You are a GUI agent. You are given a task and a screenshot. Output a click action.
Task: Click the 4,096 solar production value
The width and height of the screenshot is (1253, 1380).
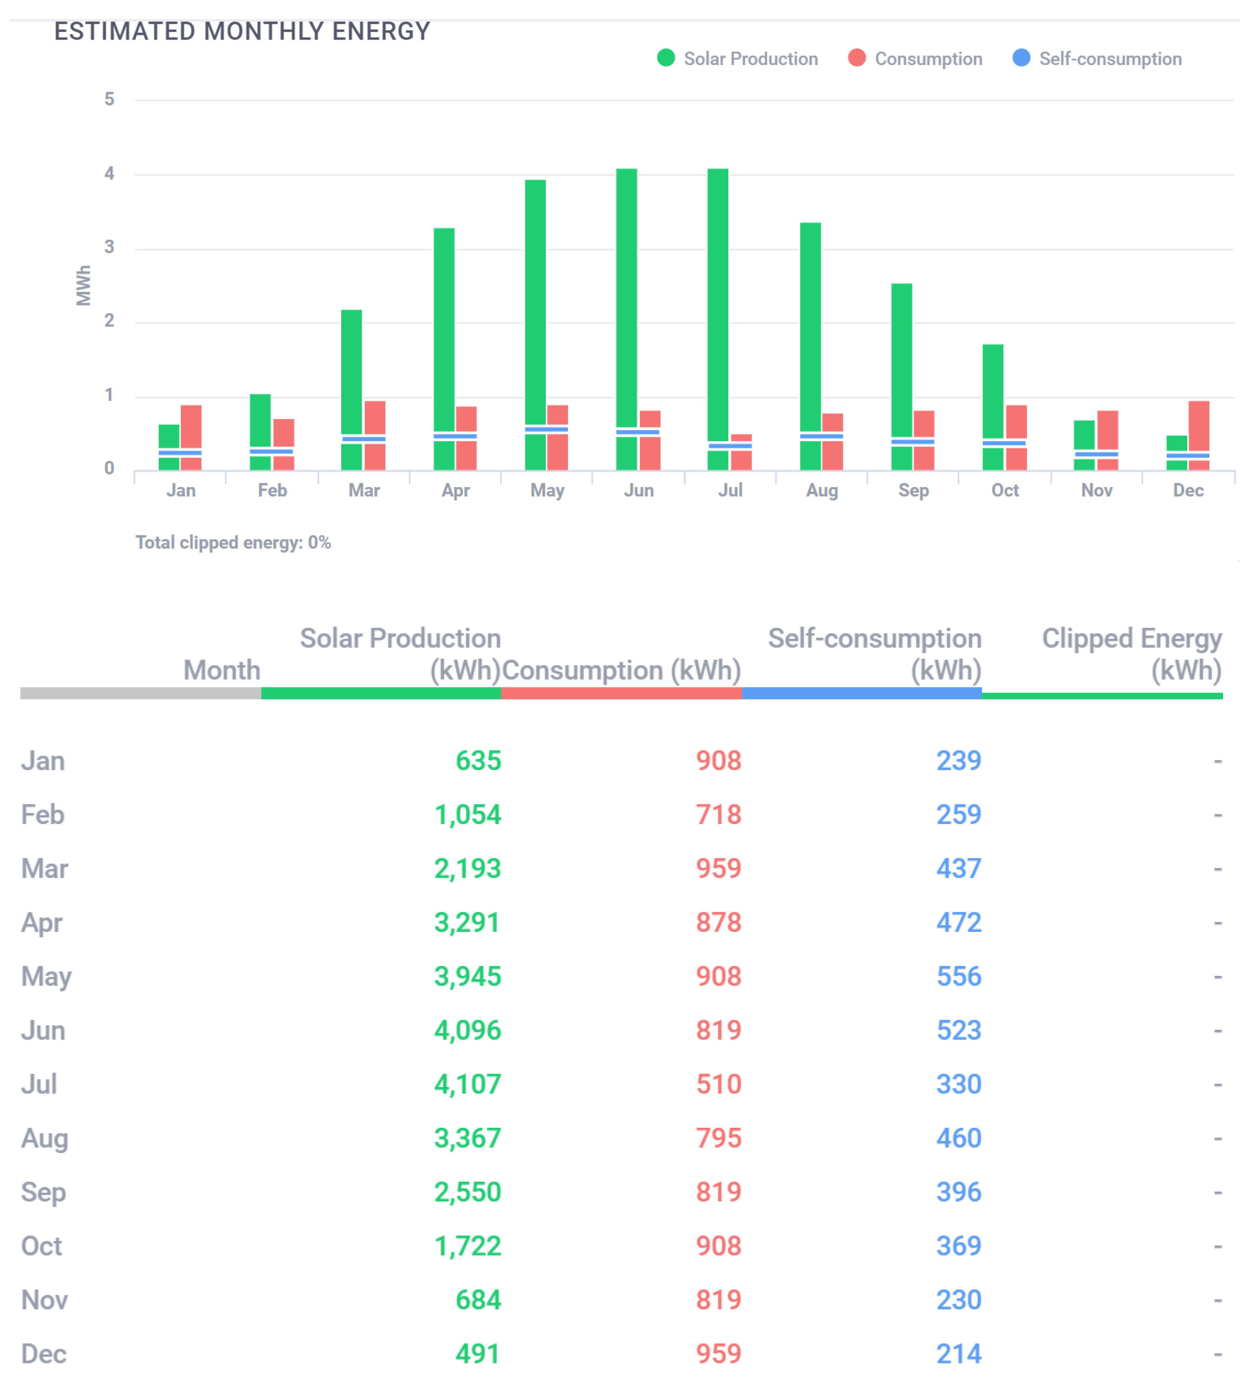click(x=467, y=1030)
